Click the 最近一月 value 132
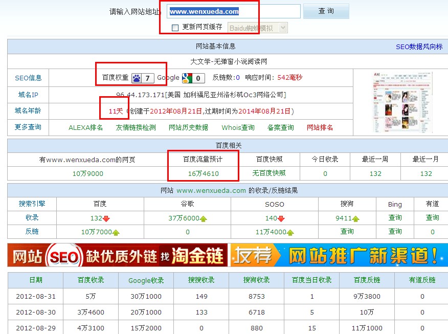Screen dimensions: 448x334 (426, 174)
